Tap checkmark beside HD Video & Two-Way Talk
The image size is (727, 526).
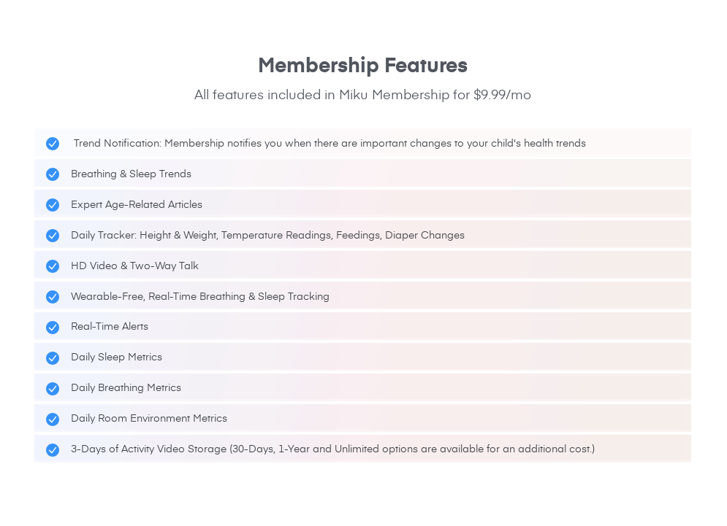click(53, 266)
